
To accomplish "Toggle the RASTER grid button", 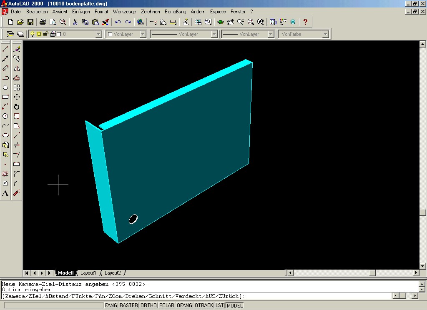I will click(x=129, y=305).
